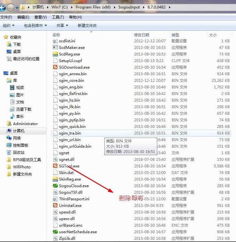Select the file sgim_tra.bin
236x242 pixels.
point(141,133)
